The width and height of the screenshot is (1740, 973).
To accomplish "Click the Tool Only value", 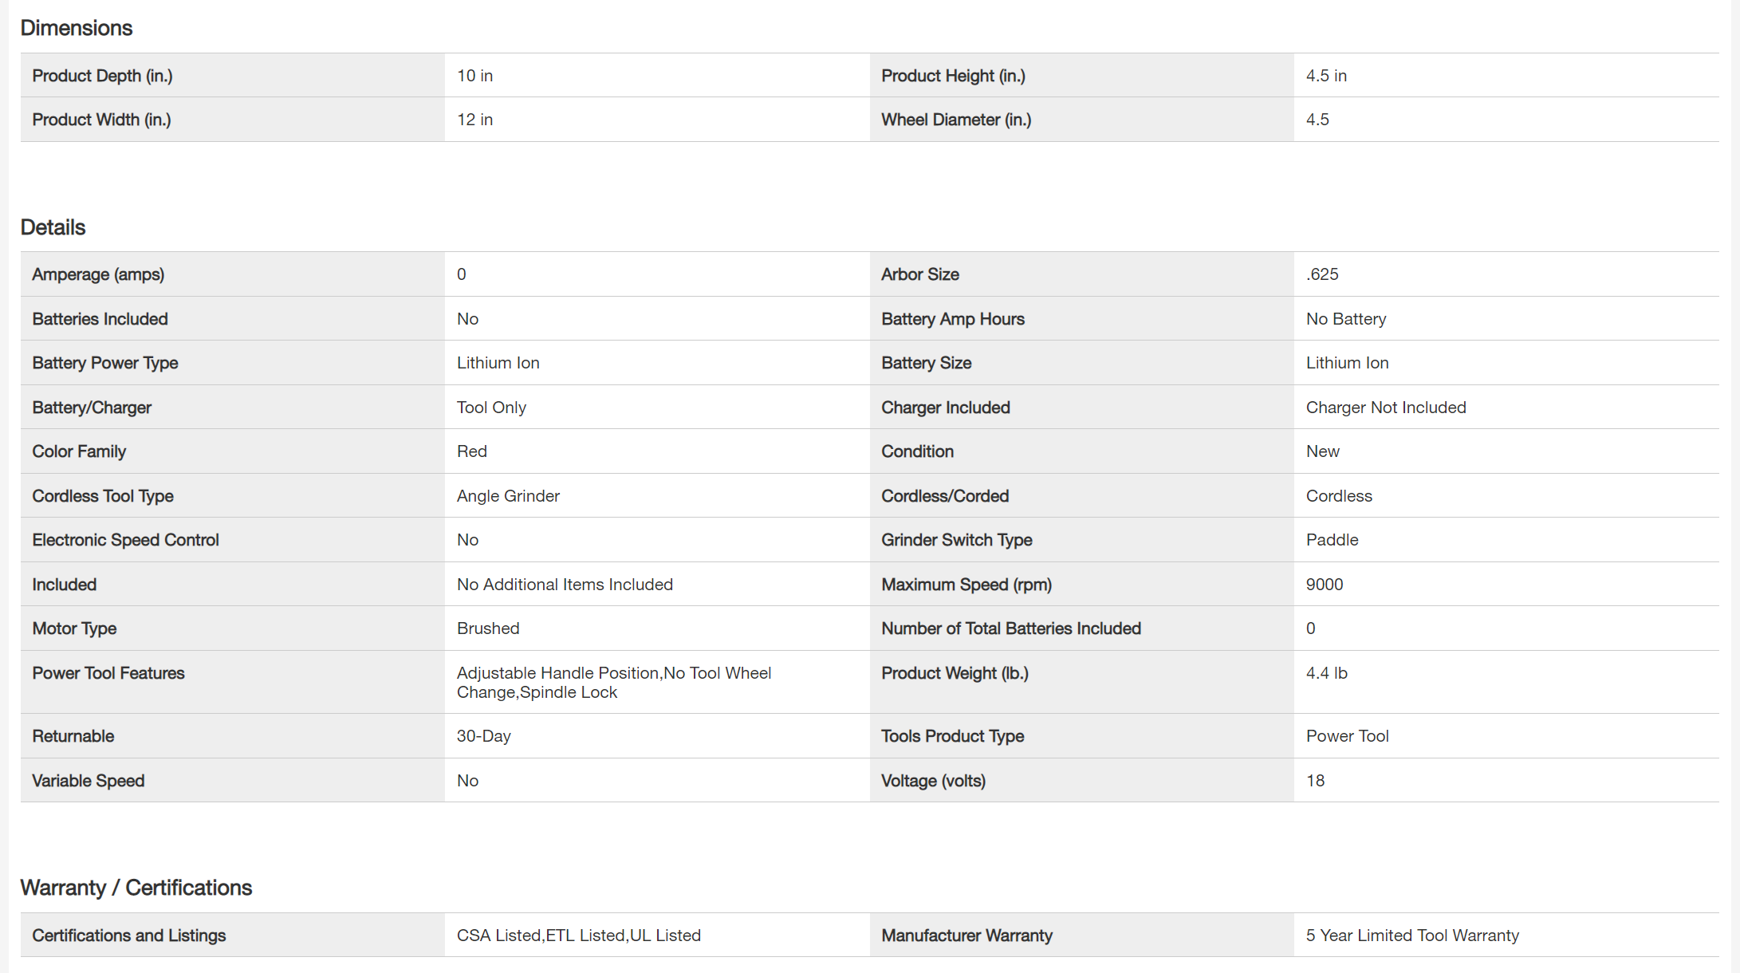I will tap(491, 408).
